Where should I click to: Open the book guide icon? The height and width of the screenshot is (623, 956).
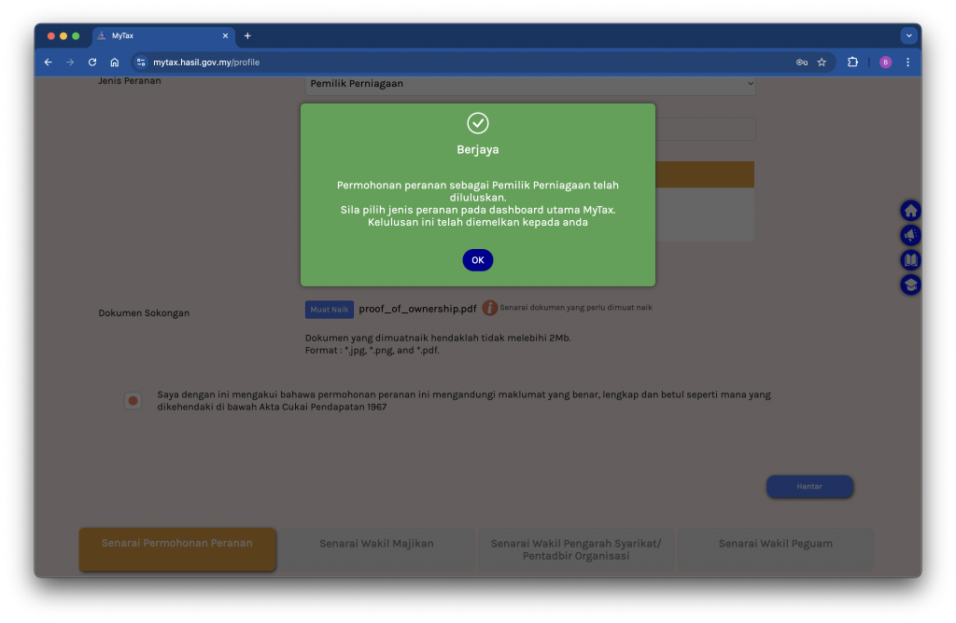pos(910,260)
